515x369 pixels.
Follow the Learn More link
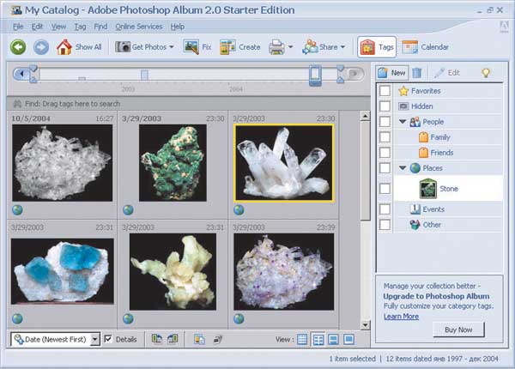point(401,316)
